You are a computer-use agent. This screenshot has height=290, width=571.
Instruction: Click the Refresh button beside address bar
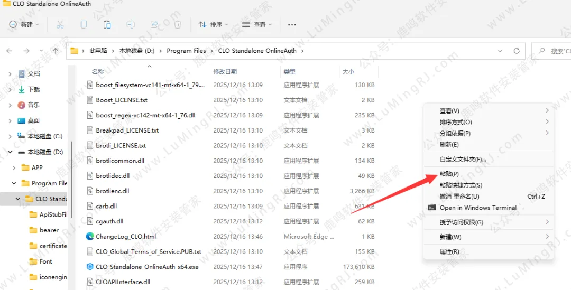click(517, 51)
